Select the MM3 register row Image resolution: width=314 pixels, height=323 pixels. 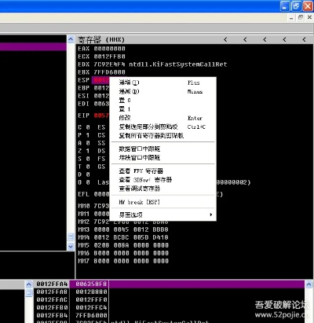pyautogui.click(x=123, y=229)
